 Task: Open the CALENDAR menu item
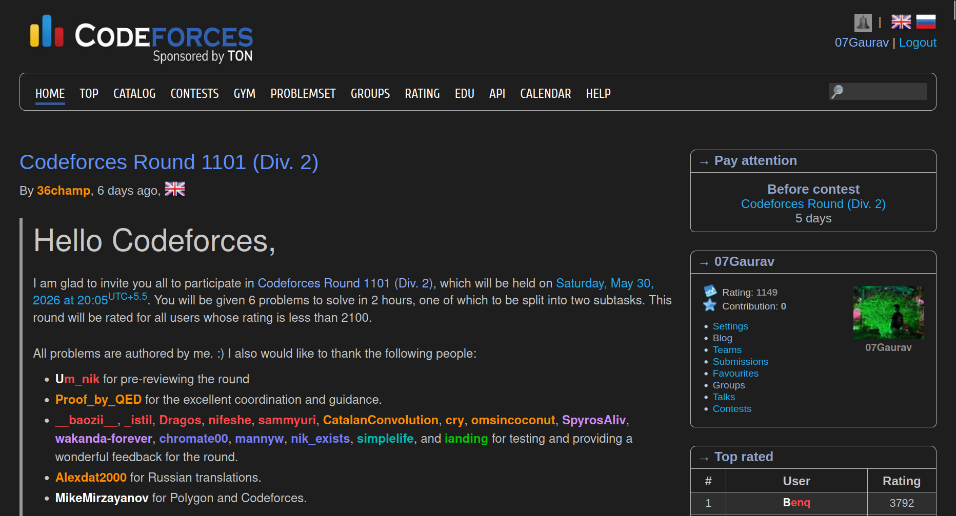coord(546,94)
